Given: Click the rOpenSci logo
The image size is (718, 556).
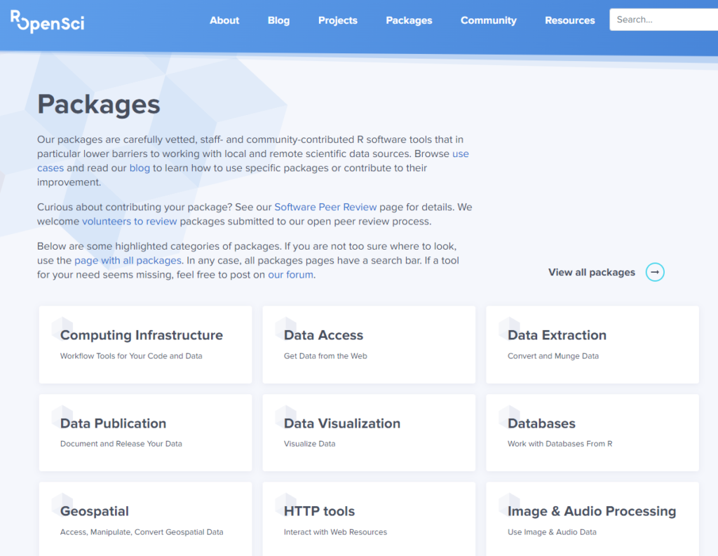Looking at the screenshot, I should [47, 22].
